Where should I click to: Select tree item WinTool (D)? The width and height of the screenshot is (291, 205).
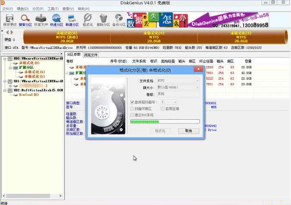point(29,95)
